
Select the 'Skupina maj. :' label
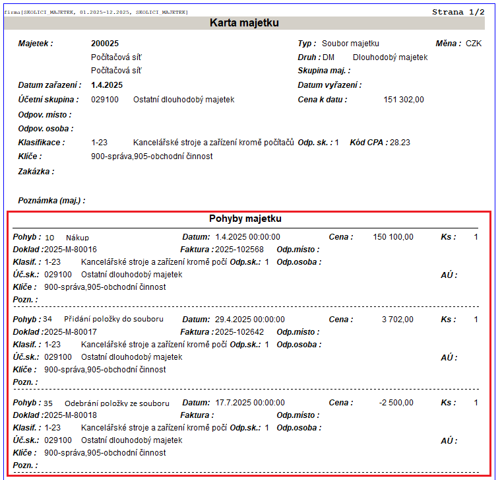pos(324,71)
